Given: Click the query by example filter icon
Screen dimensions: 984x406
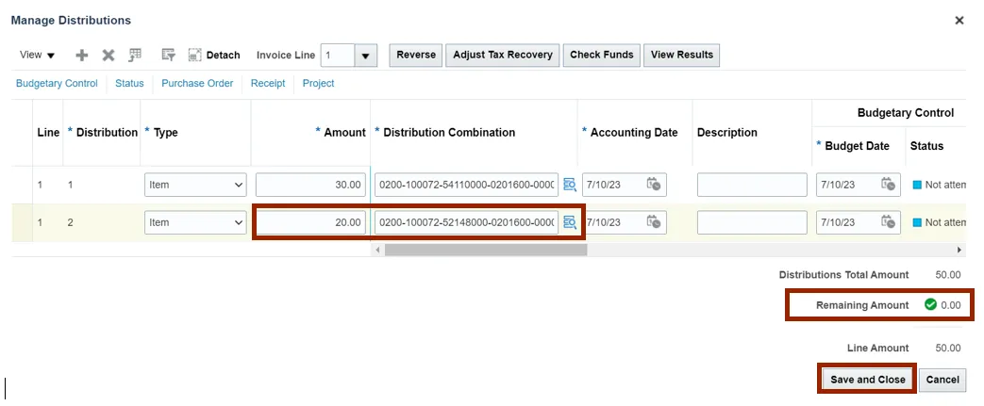Looking at the screenshot, I should [168, 56].
